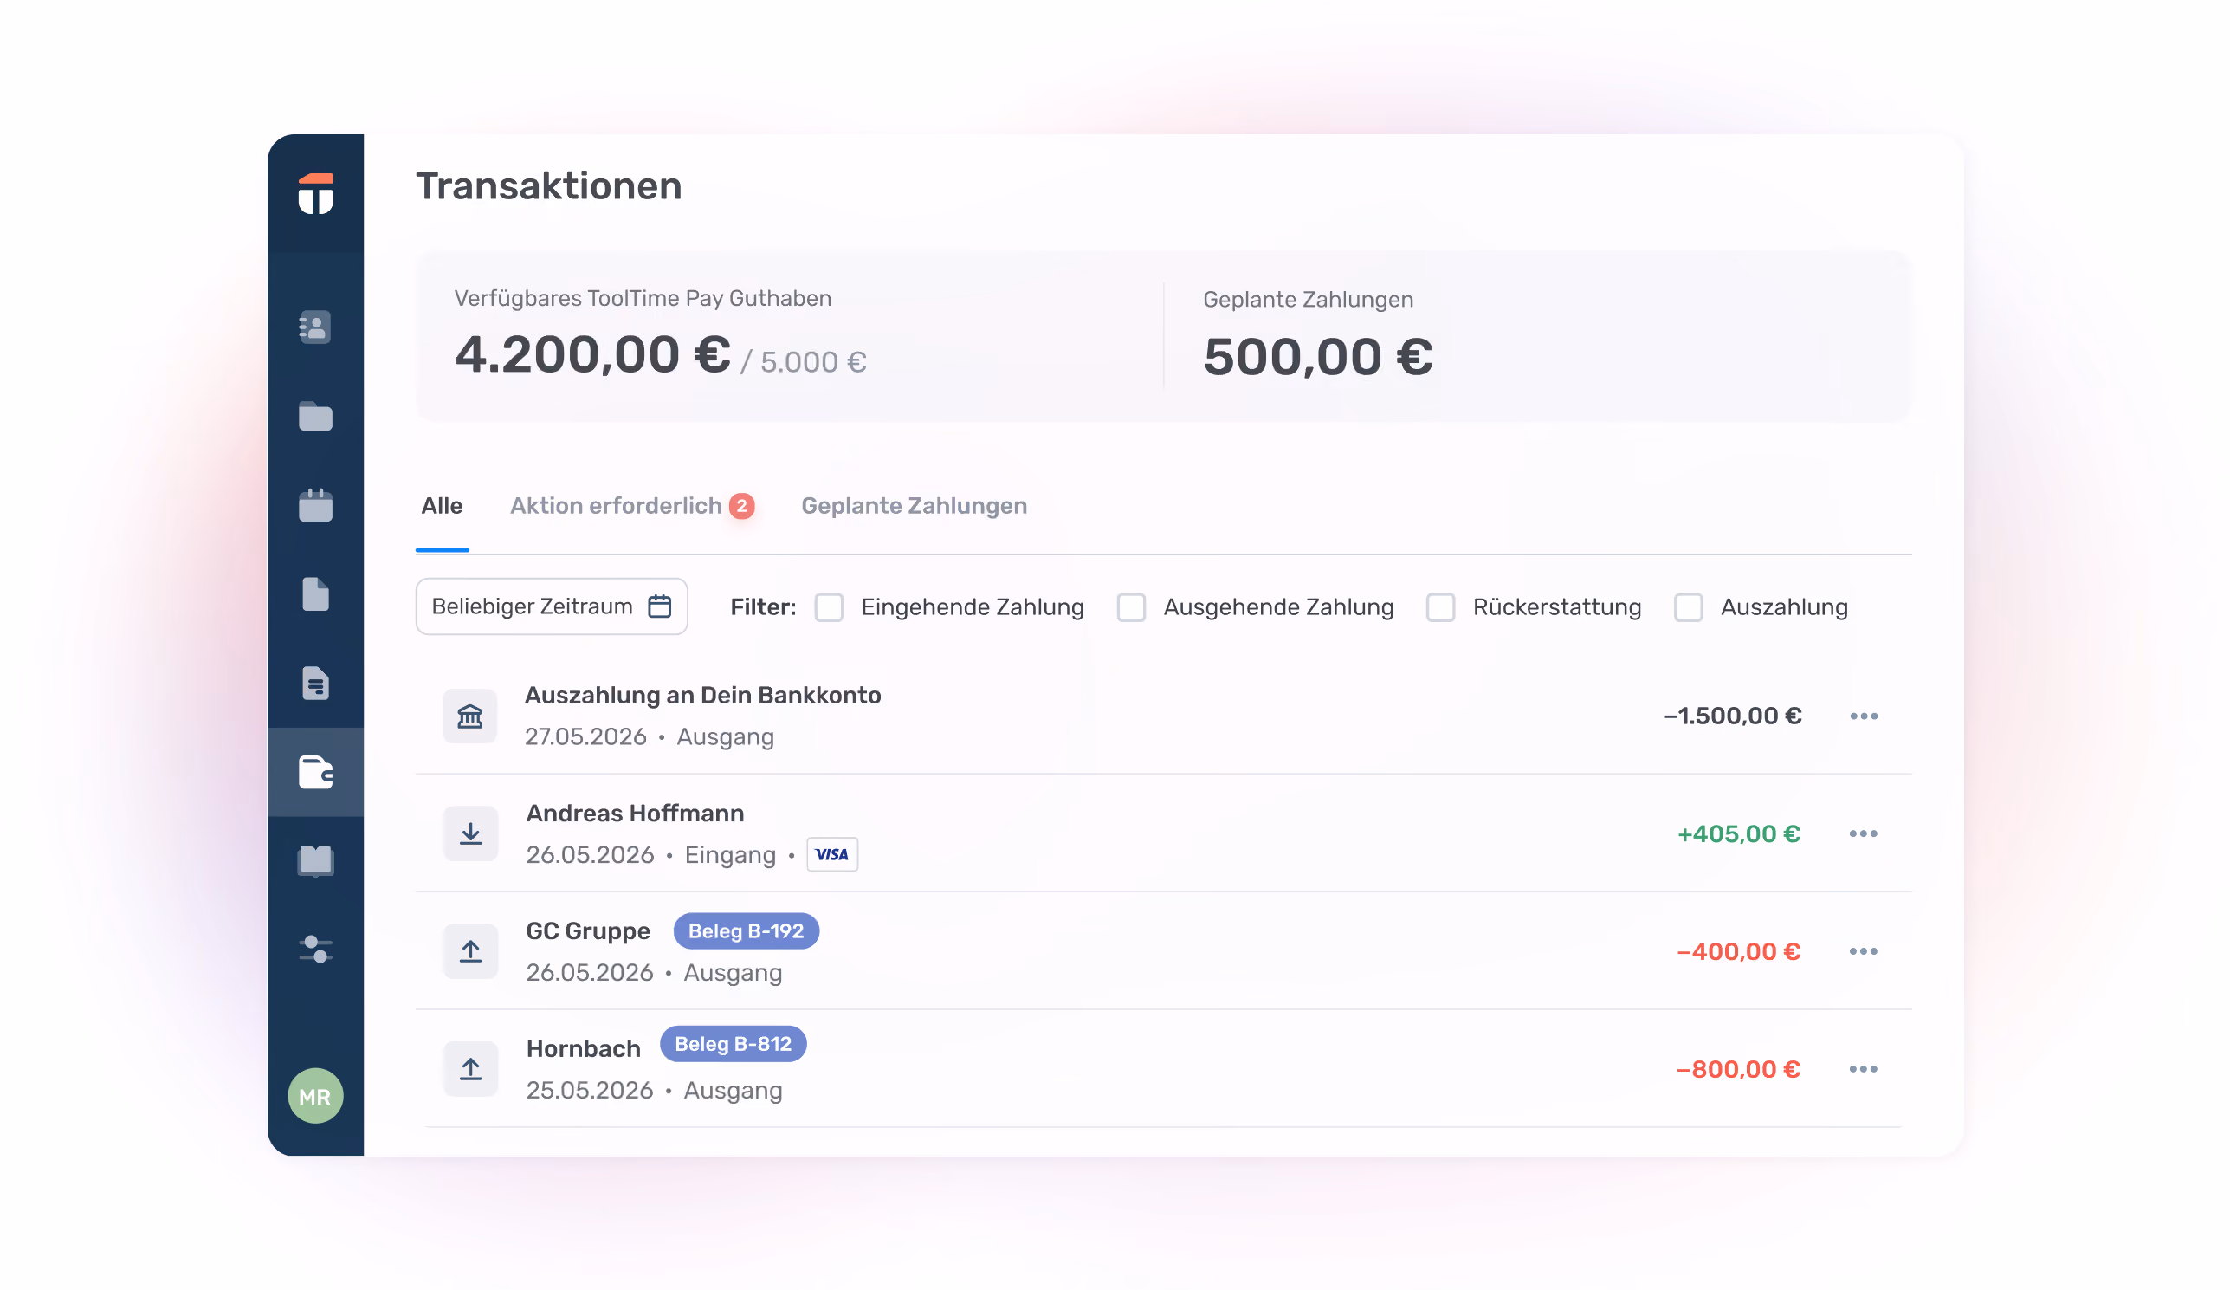Click the +405,00 € amount
The image size is (2230, 1290).
coord(1739,833)
